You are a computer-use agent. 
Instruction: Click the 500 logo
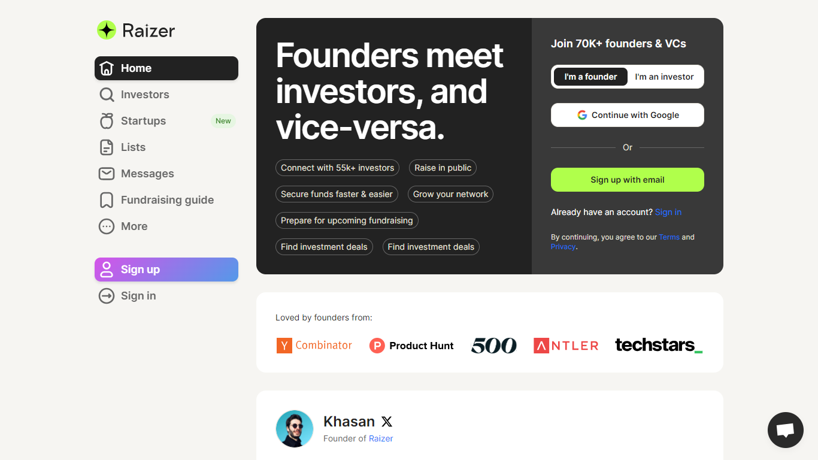click(x=493, y=346)
